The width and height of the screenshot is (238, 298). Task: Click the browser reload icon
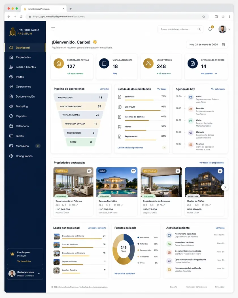coord(21,17)
